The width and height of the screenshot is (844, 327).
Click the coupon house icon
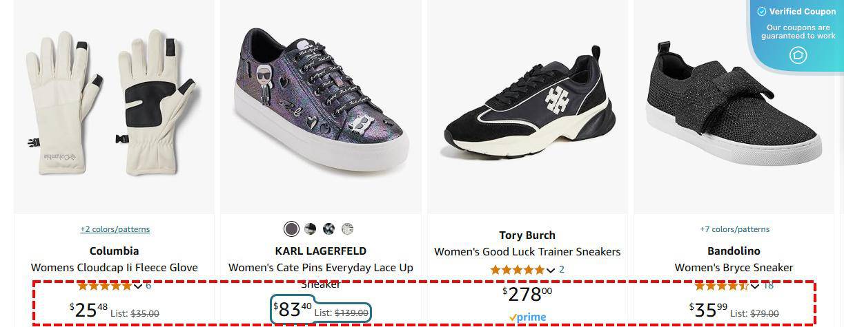click(x=798, y=55)
